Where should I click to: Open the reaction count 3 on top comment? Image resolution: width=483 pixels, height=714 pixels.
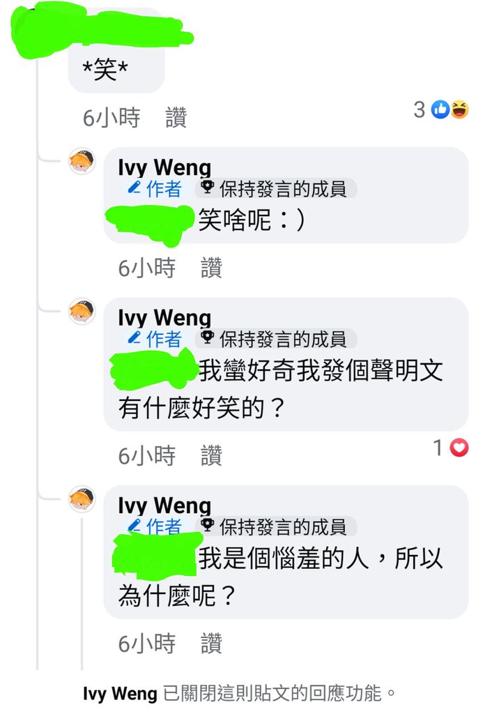(420, 109)
